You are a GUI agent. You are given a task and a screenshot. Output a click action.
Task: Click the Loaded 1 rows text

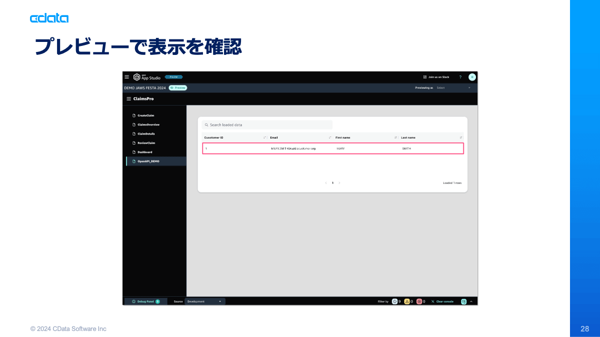click(452, 183)
